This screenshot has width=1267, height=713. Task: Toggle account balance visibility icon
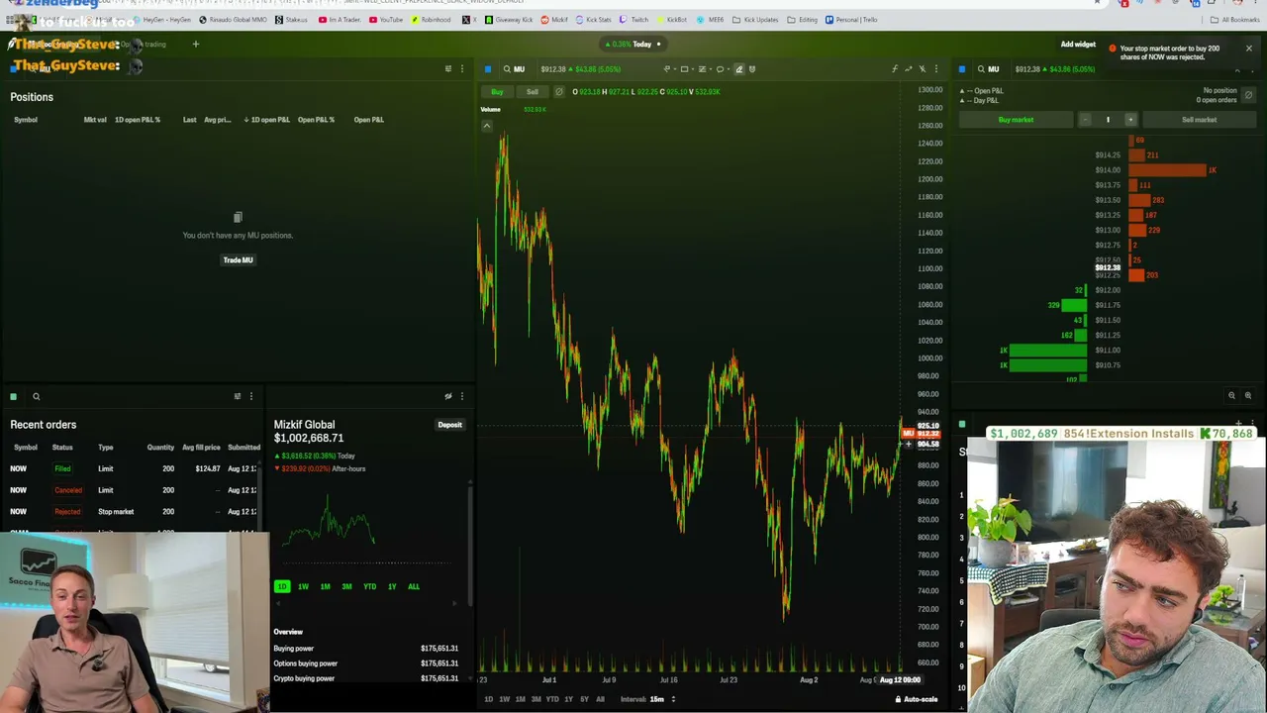point(448,397)
